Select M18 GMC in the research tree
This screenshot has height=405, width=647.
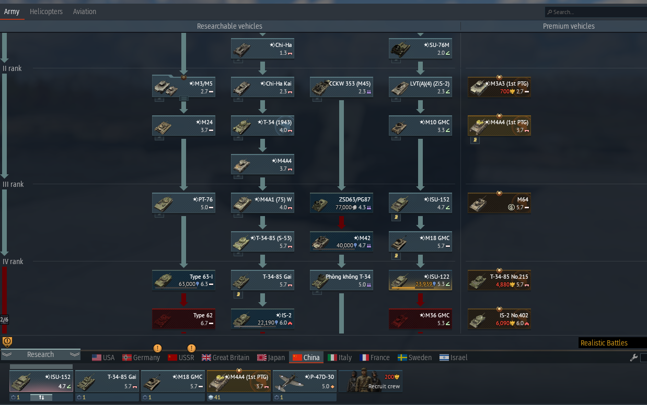tap(420, 242)
